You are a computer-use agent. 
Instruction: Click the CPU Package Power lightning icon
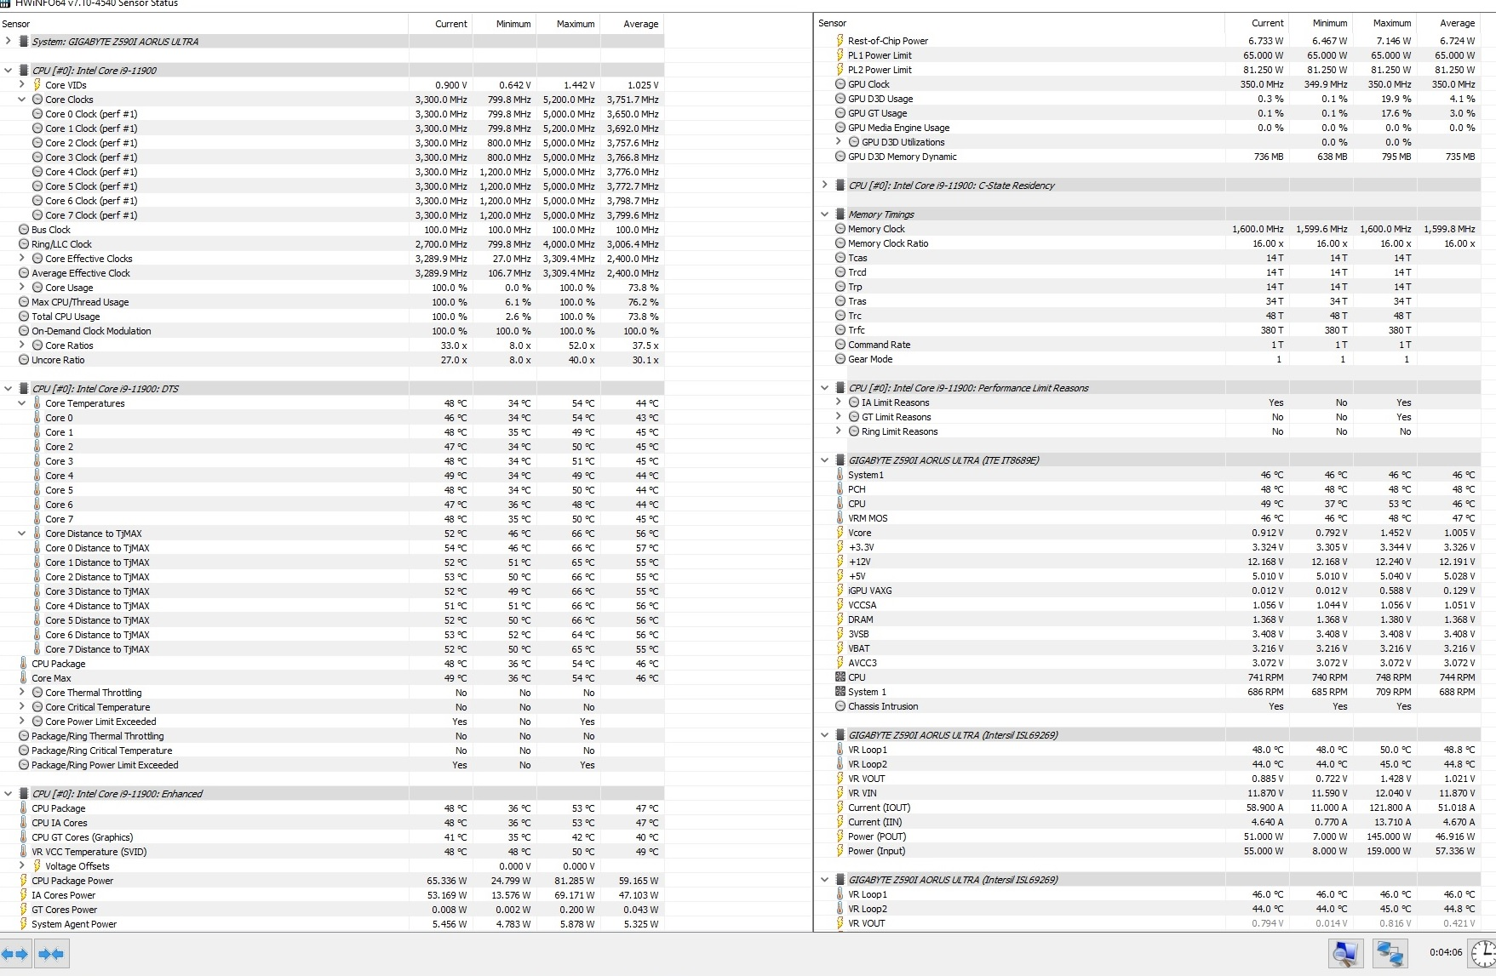(x=24, y=881)
